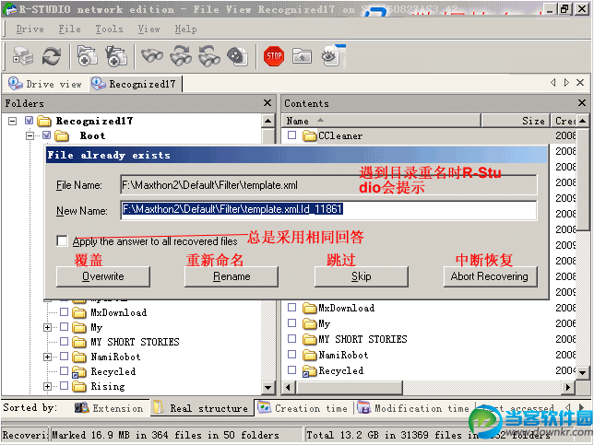The height and width of the screenshot is (445, 594).
Task: Click the tab strip left arrow
Action: pyautogui.click(x=553, y=83)
